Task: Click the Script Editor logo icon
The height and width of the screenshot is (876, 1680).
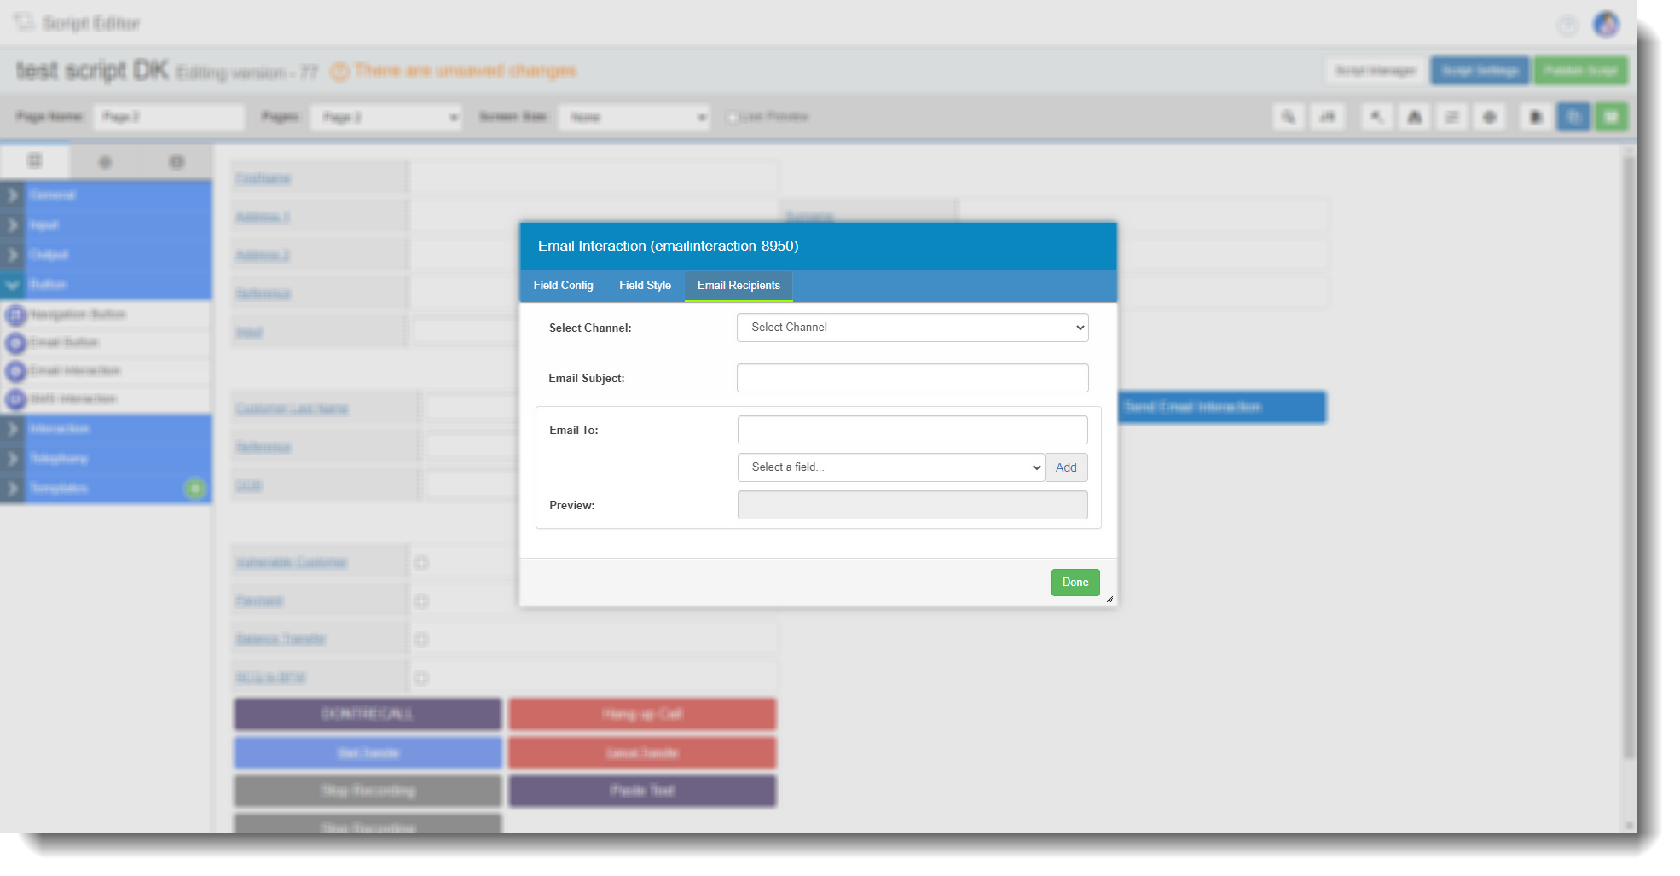Action: [24, 22]
